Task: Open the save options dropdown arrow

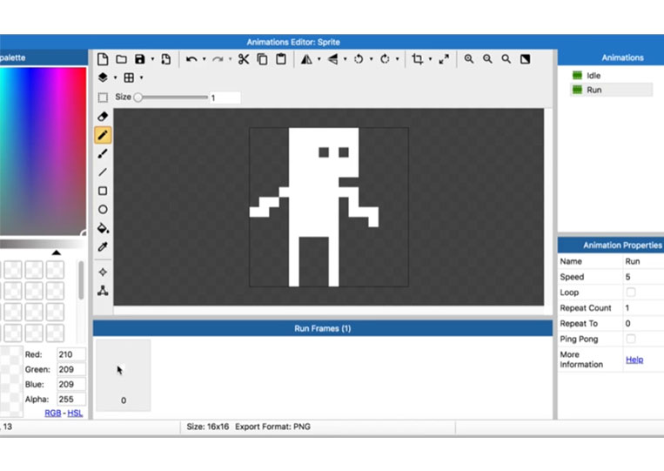Action: tap(152, 59)
